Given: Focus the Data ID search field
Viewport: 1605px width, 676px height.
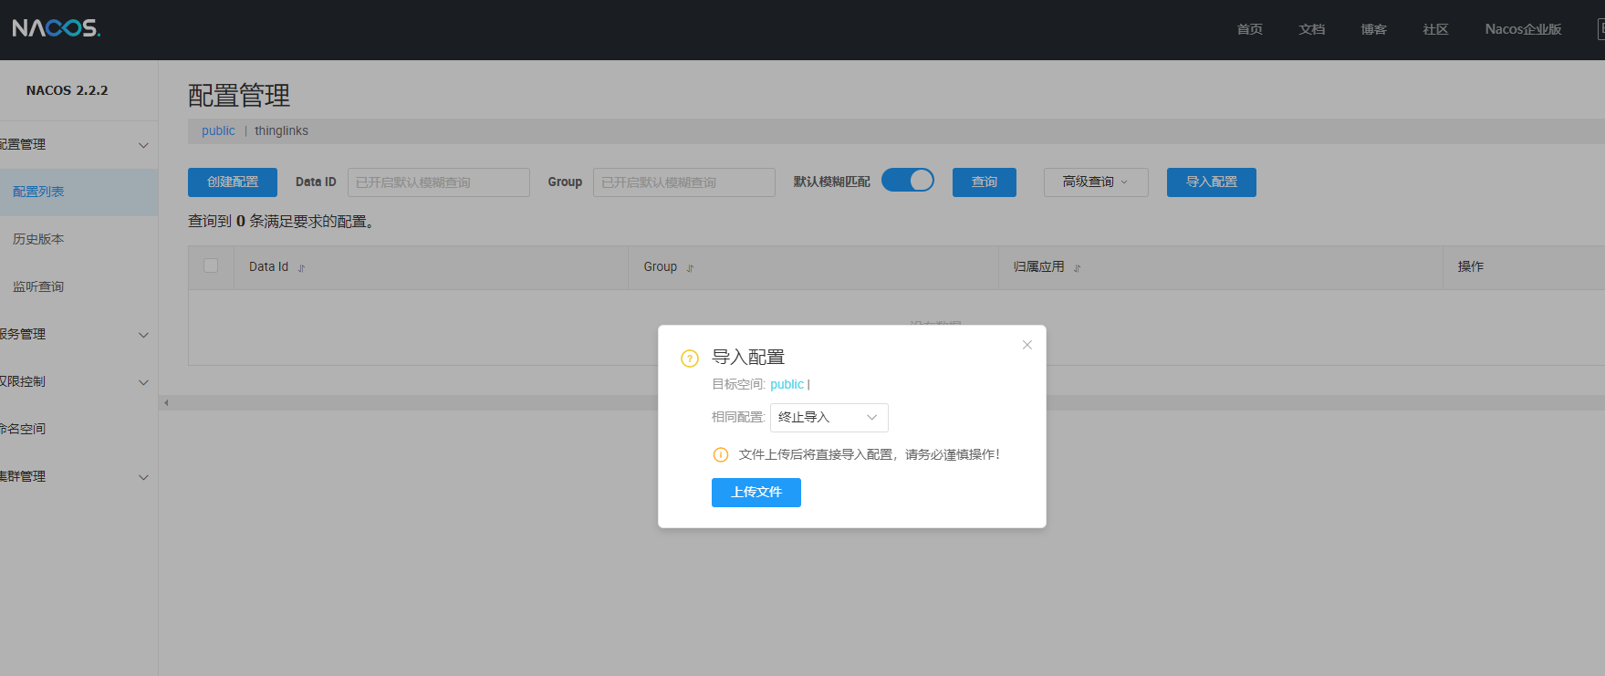Looking at the screenshot, I should [x=439, y=182].
